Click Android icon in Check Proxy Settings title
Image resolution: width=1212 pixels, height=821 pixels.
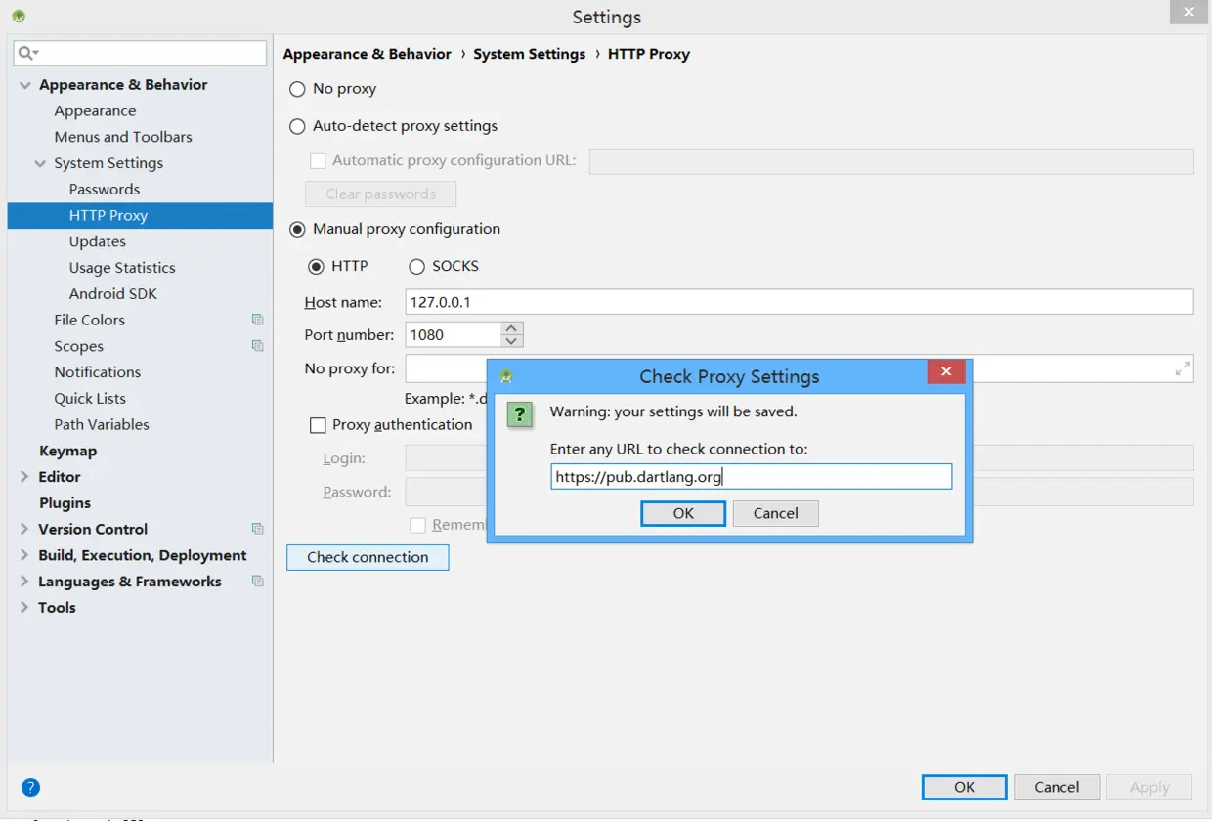tap(506, 376)
